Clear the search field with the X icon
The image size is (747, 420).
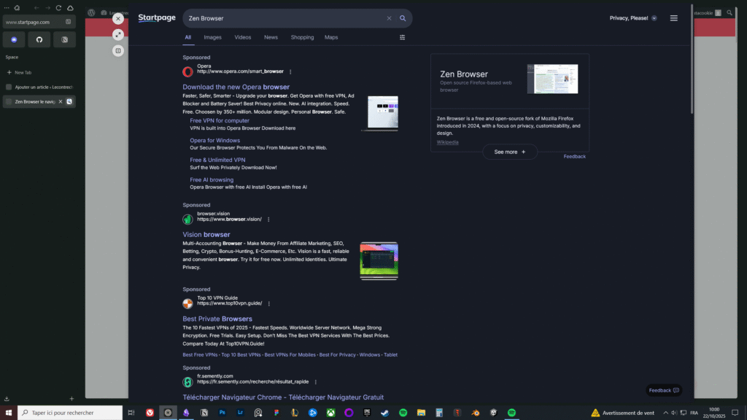[389, 17]
